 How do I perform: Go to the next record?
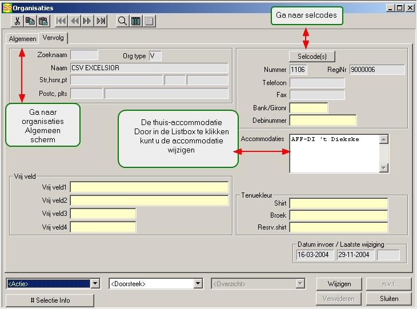point(87,21)
